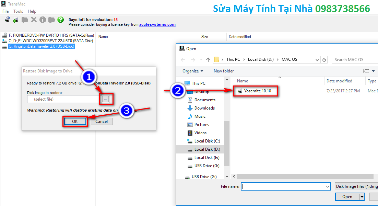Select the C:,D:,E: WDC SATA-Disk drive
This screenshot has width=378, height=206.
(x=47, y=41)
